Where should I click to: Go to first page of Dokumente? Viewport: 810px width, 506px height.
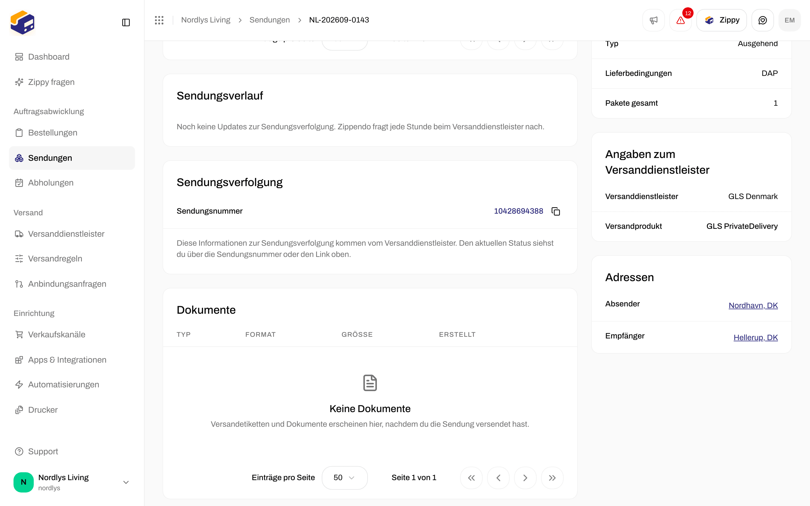471,478
